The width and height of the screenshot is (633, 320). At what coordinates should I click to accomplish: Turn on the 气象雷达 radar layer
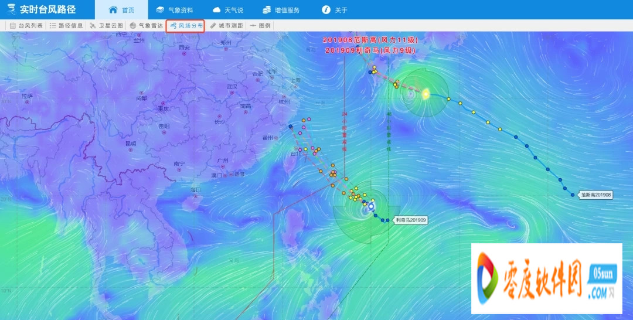pyautogui.click(x=146, y=26)
